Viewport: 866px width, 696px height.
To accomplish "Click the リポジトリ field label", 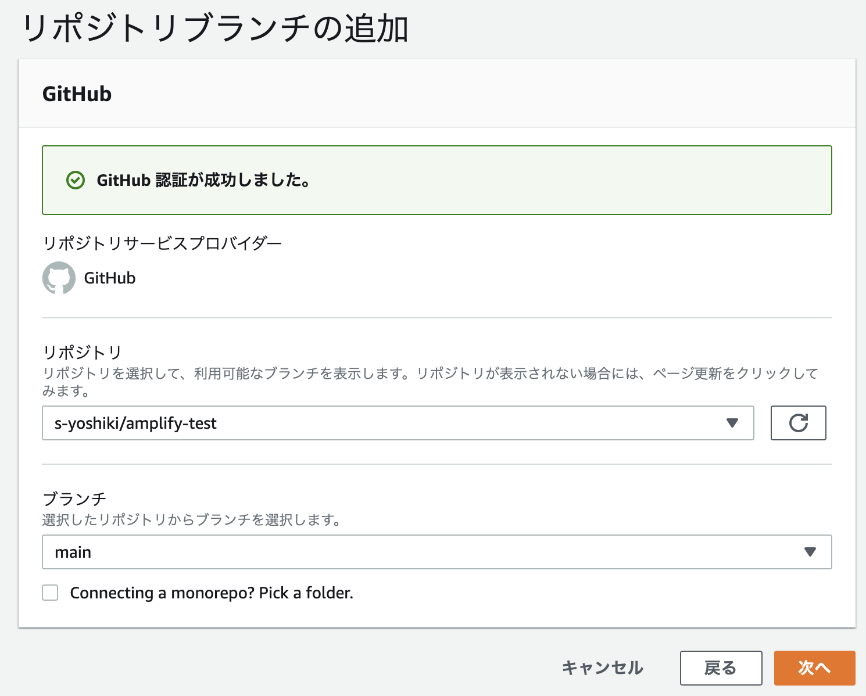I will point(82,352).
